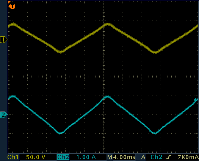Click the Ch2 trigger source label
Image resolution: width=199 pixels, height=161 pixels.
click(x=156, y=157)
